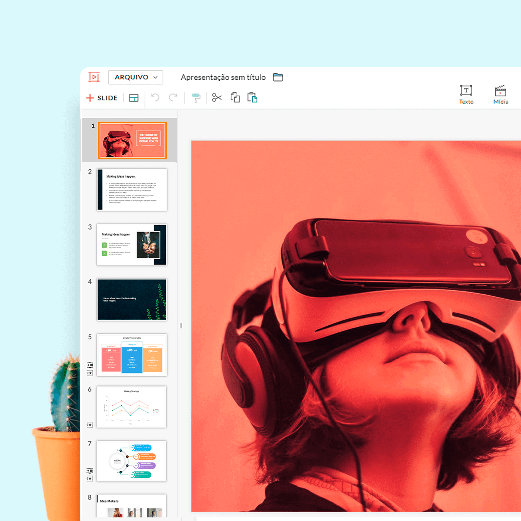The height and width of the screenshot is (521, 521).
Task: Insert a text box with Texto
Action: click(x=466, y=95)
